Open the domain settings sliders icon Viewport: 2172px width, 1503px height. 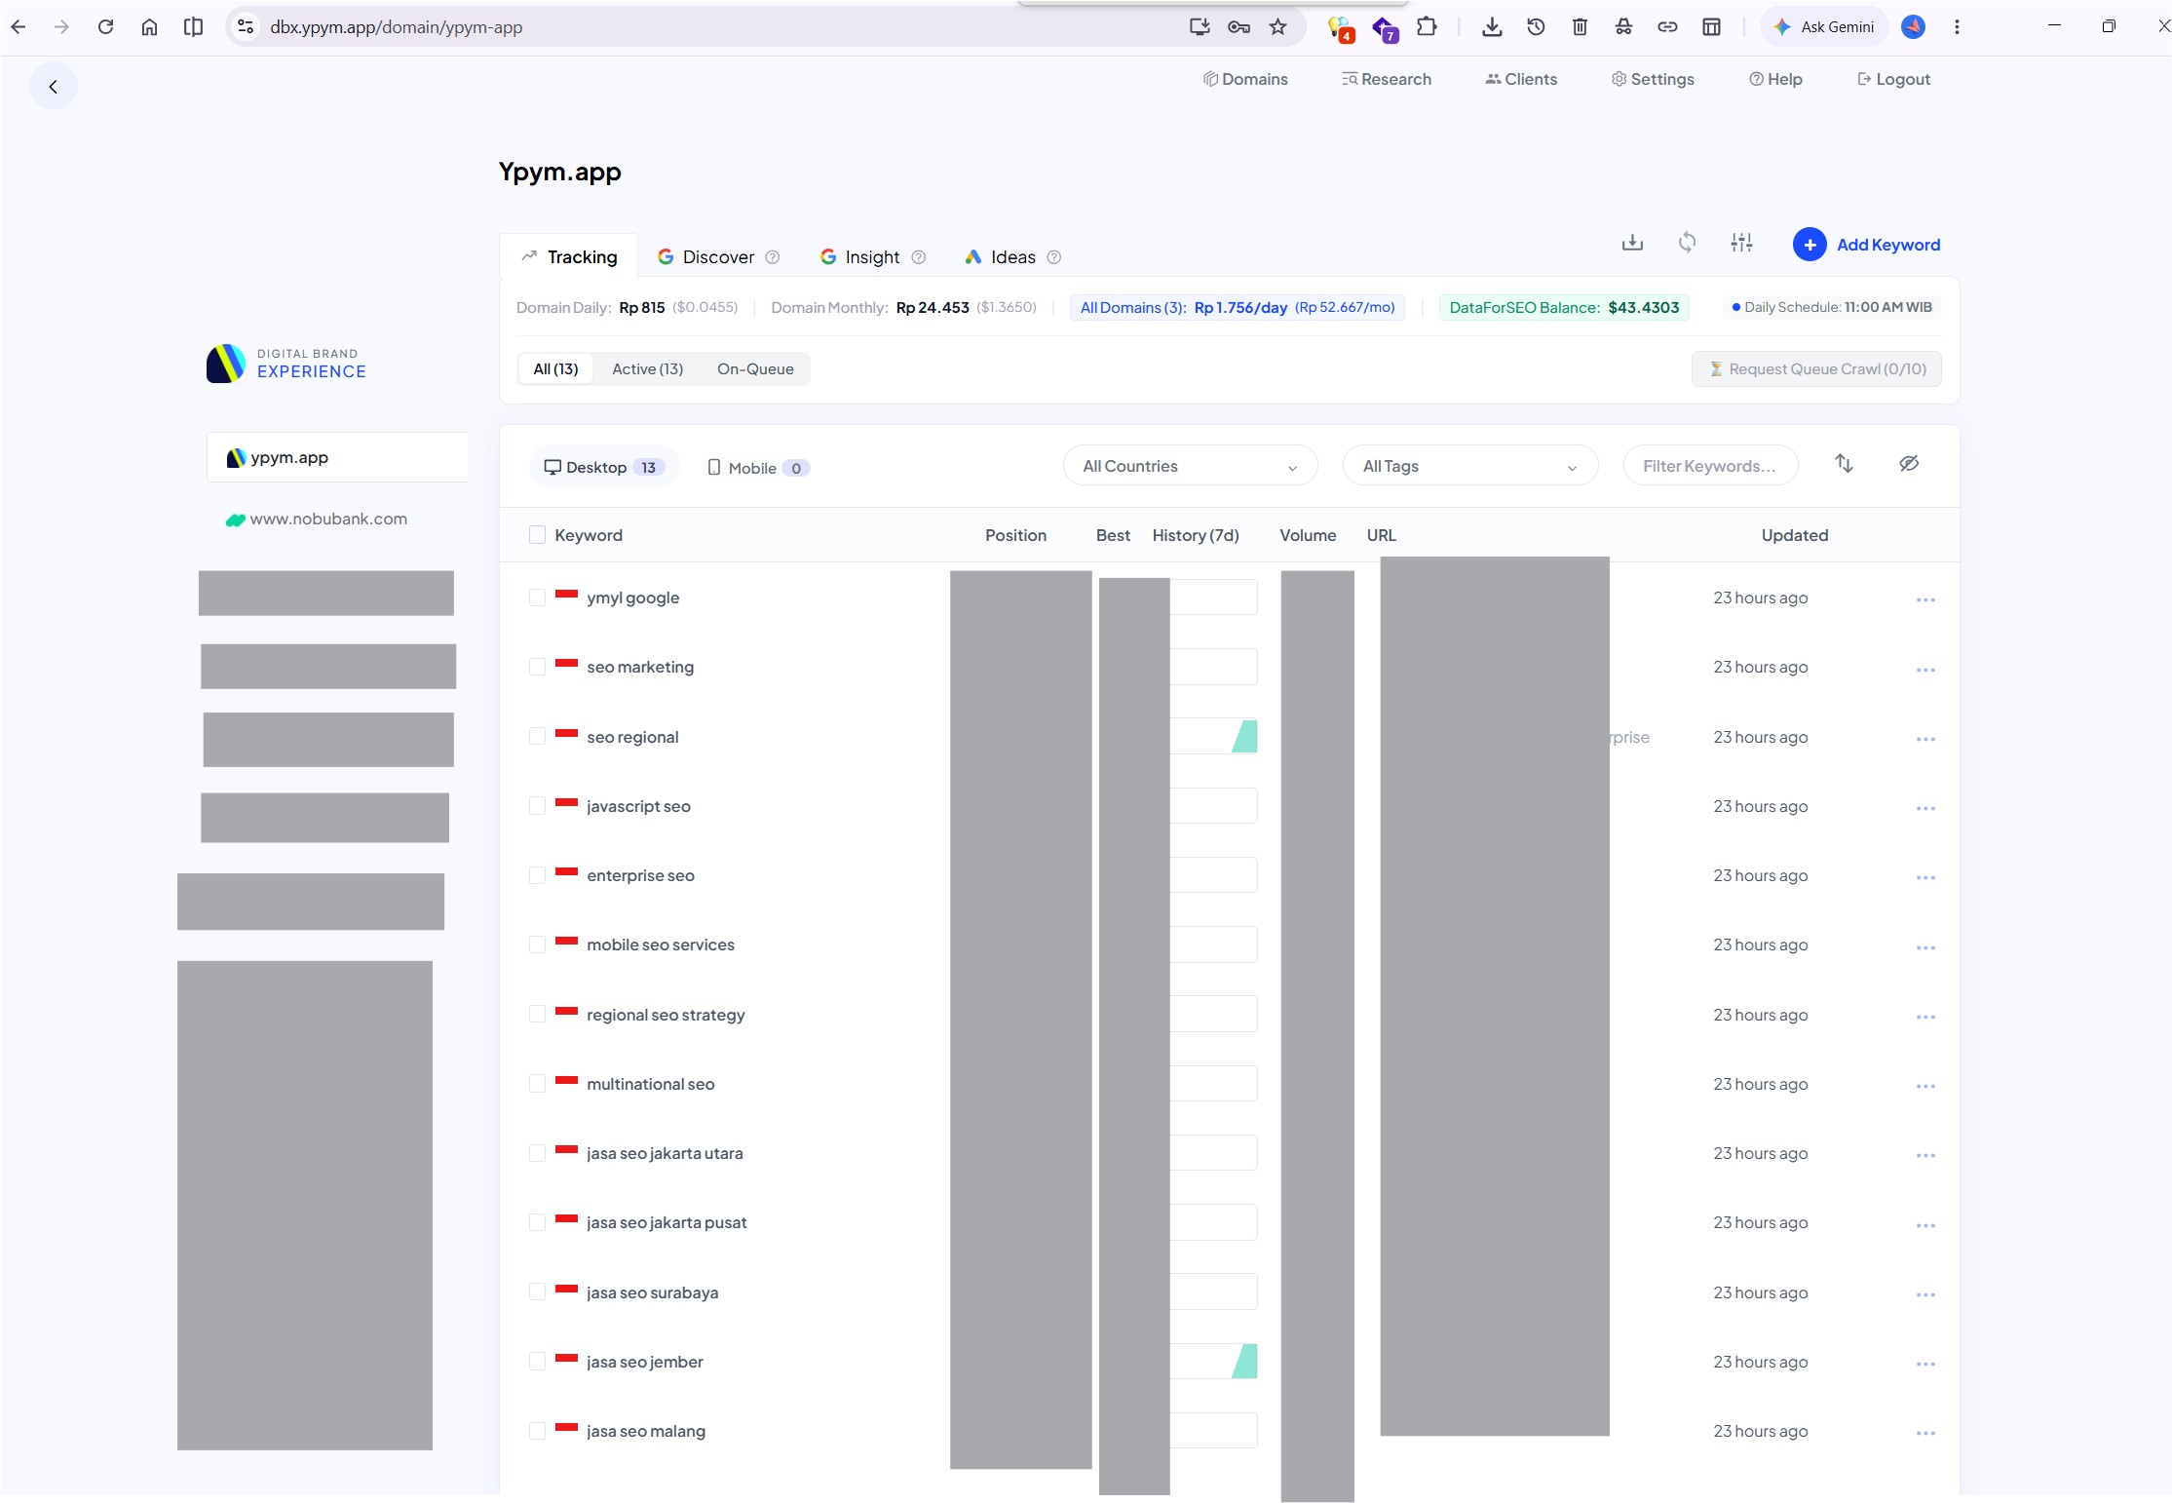[x=1741, y=243]
